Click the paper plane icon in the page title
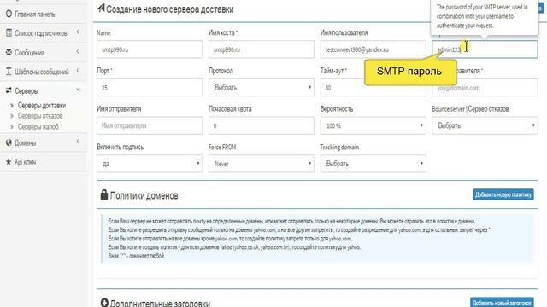This screenshot has height=307, width=547. [101, 8]
